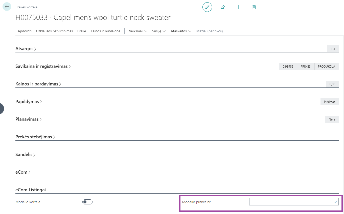Click the Modelio kortelė field label

pyautogui.click(x=28, y=202)
